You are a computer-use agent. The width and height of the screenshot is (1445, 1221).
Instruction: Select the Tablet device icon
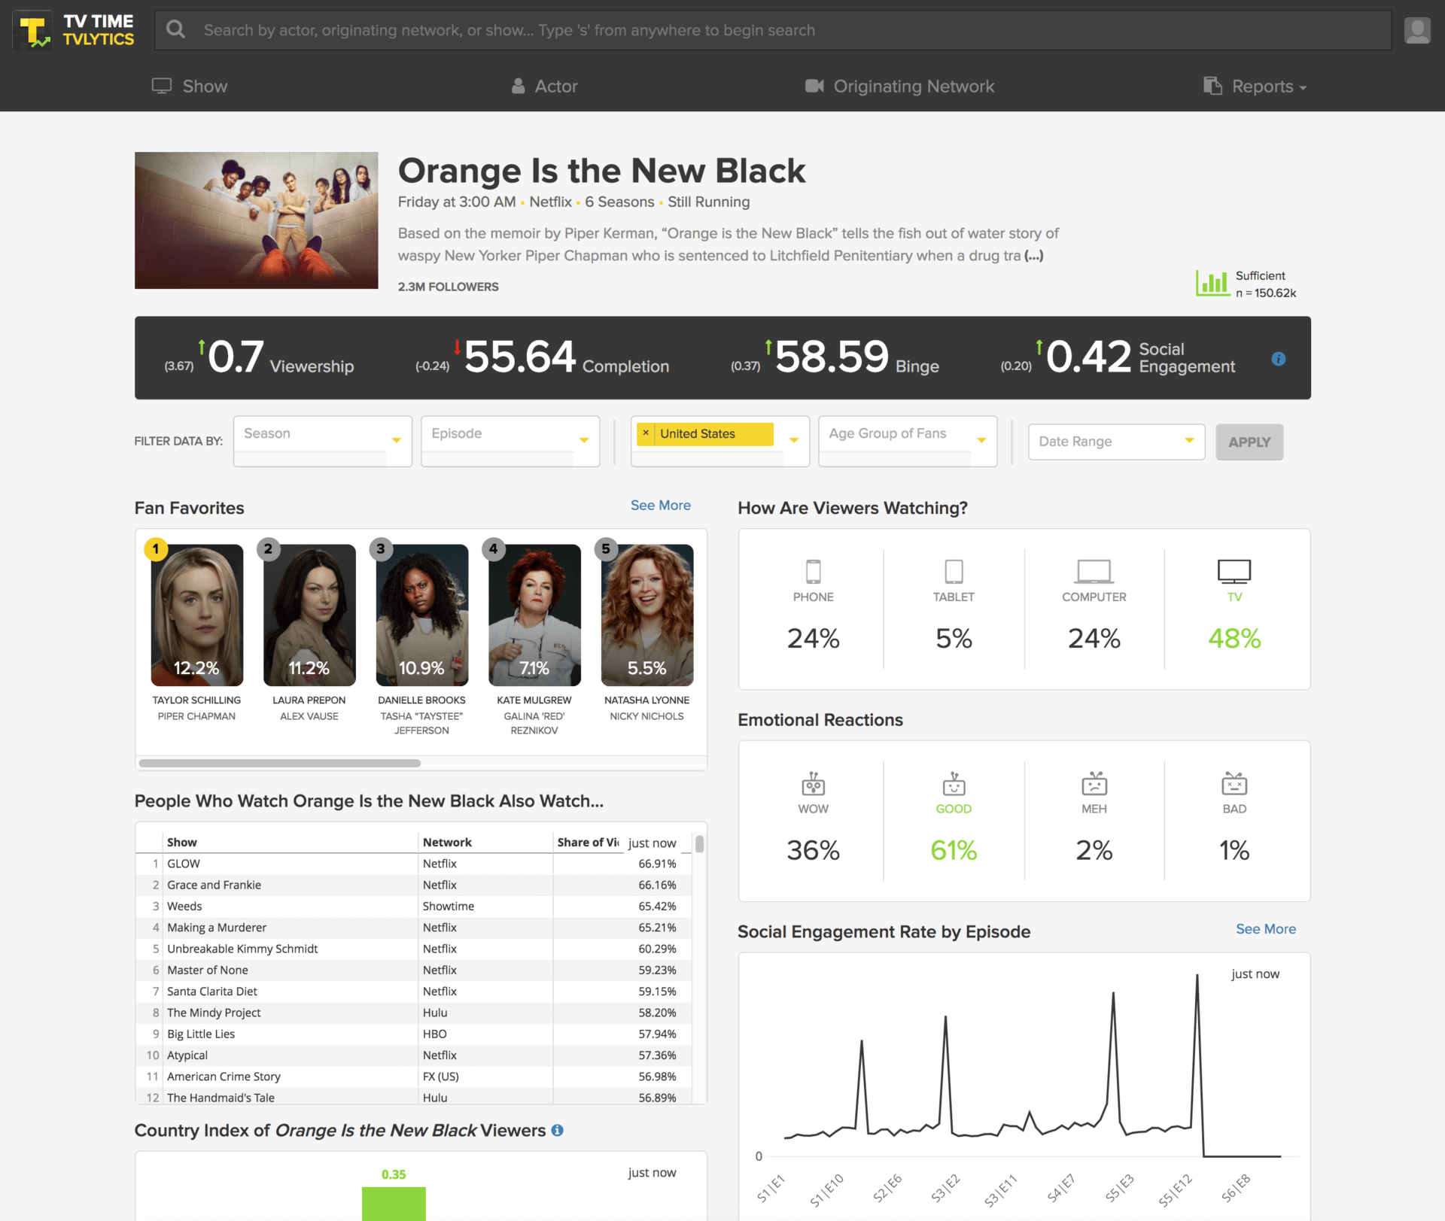coord(954,572)
